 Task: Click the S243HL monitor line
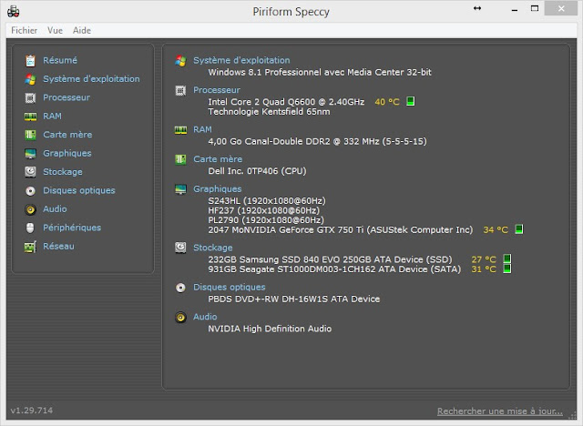267,200
